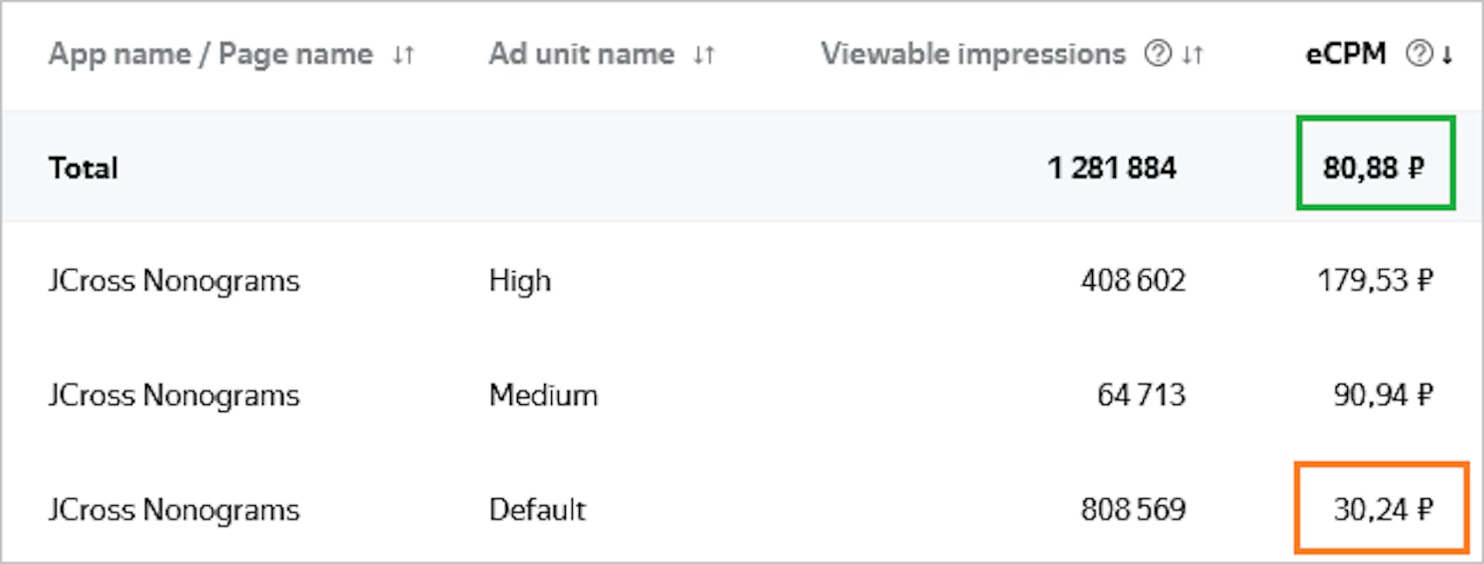Select the High ad unit cell
Viewport: 1484px width, 564px height.
coord(520,281)
